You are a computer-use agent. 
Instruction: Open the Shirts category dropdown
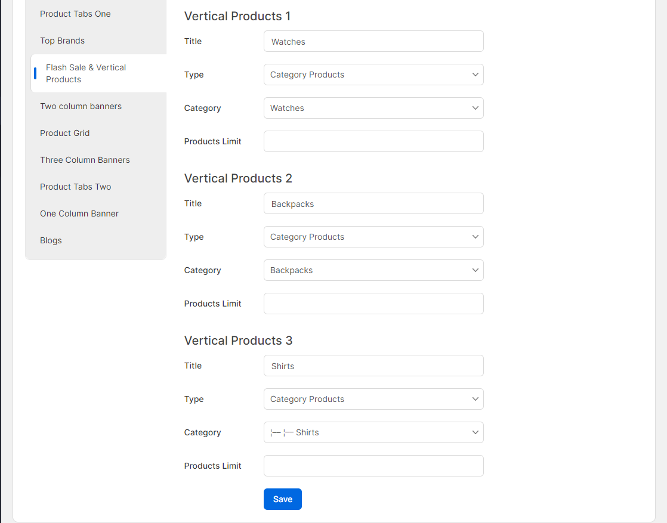(373, 432)
